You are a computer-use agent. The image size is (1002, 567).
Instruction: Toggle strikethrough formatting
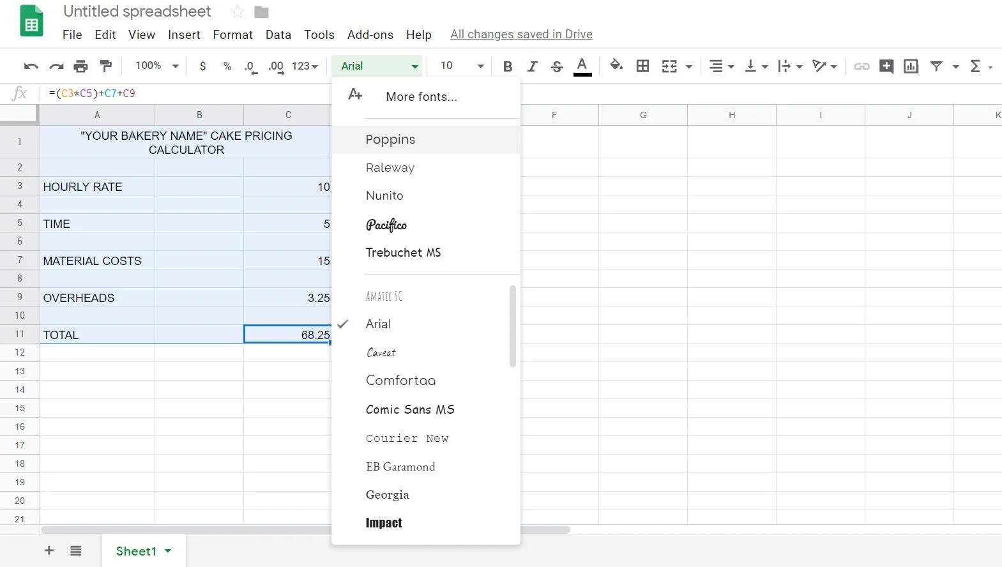pyautogui.click(x=557, y=66)
